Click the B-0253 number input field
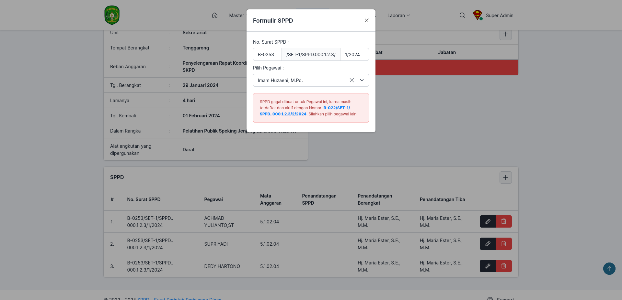 (x=267, y=54)
